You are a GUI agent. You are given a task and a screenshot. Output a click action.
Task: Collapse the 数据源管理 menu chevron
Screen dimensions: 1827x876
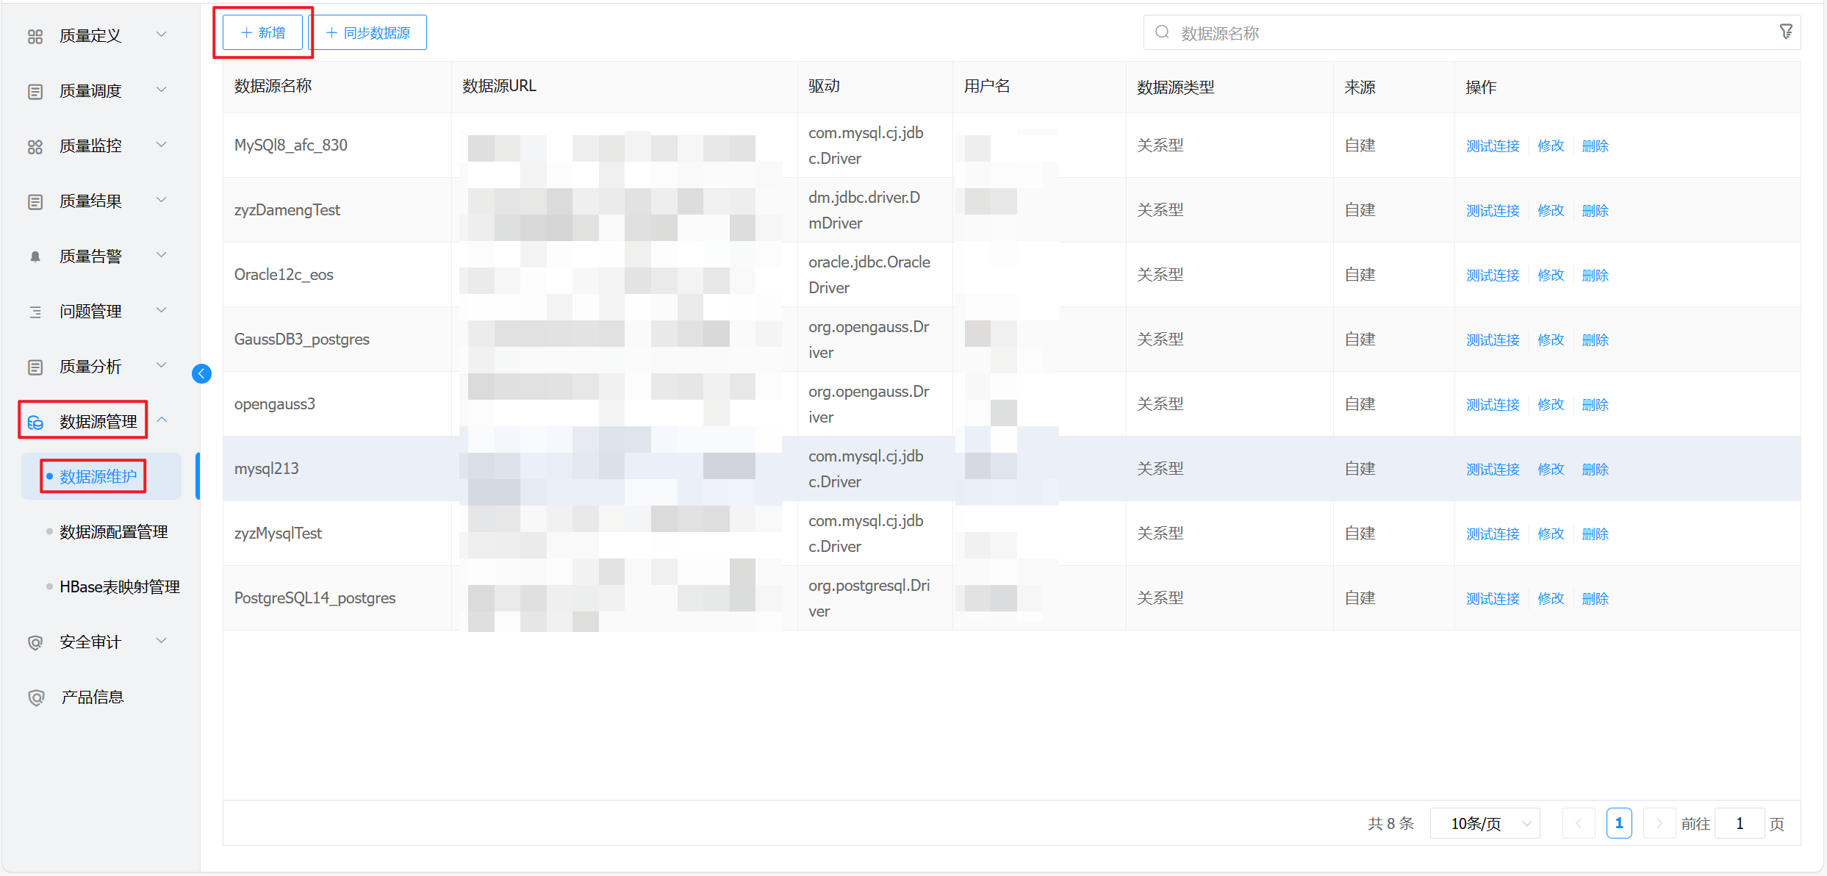(162, 420)
